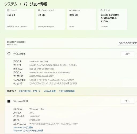Screen dimensions: 137x134
Task: Click the processor icon on the プロセッサ card
Action: (x=101, y=10)
